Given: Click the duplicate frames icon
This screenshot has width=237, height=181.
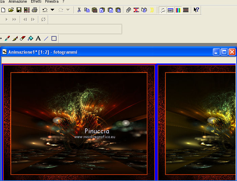Looking at the screenshot, I should click(129, 10).
